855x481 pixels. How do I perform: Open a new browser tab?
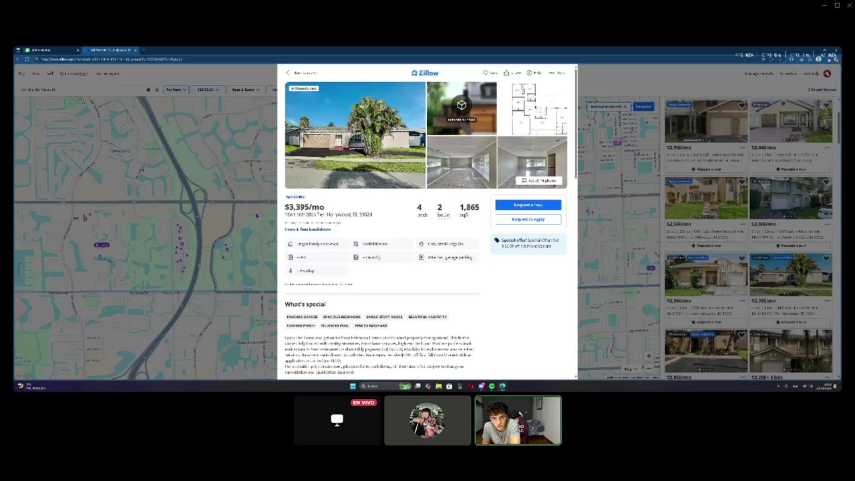[x=144, y=50]
